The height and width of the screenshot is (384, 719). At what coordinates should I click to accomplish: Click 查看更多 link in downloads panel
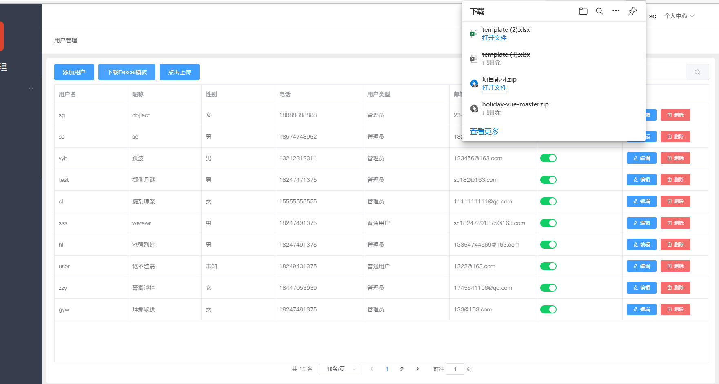tap(484, 131)
